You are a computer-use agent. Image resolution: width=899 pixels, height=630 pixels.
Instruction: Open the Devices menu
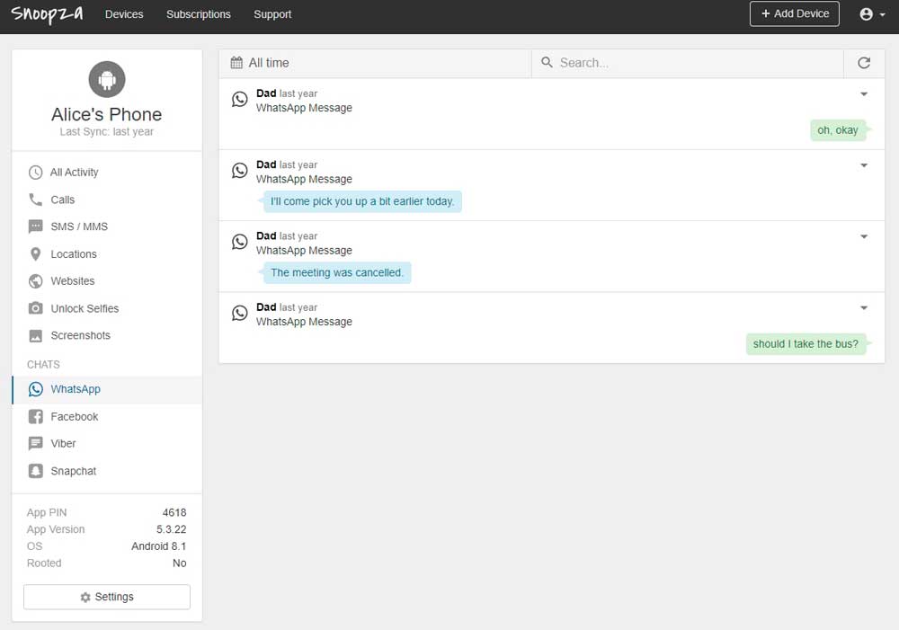click(124, 14)
